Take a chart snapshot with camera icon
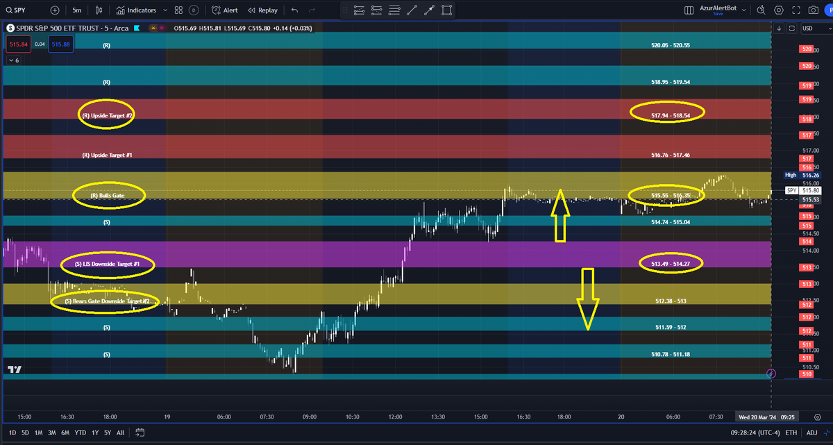This screenshot has height=445, width=833. (813, 10)
